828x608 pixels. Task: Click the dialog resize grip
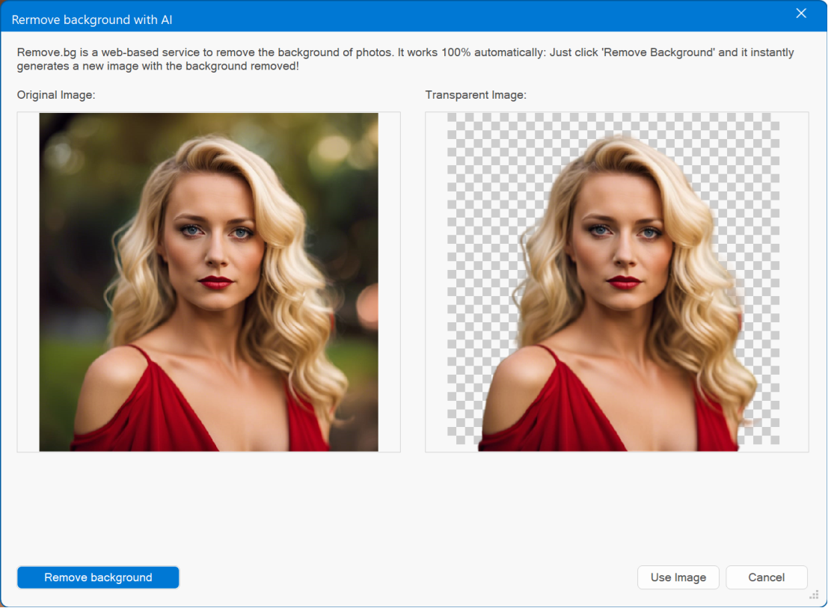[814, 595]
